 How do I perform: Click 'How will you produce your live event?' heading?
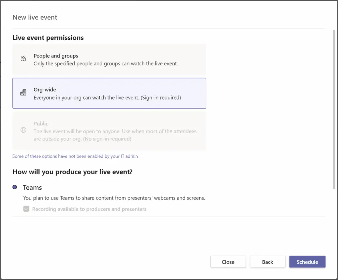point(72,172)
